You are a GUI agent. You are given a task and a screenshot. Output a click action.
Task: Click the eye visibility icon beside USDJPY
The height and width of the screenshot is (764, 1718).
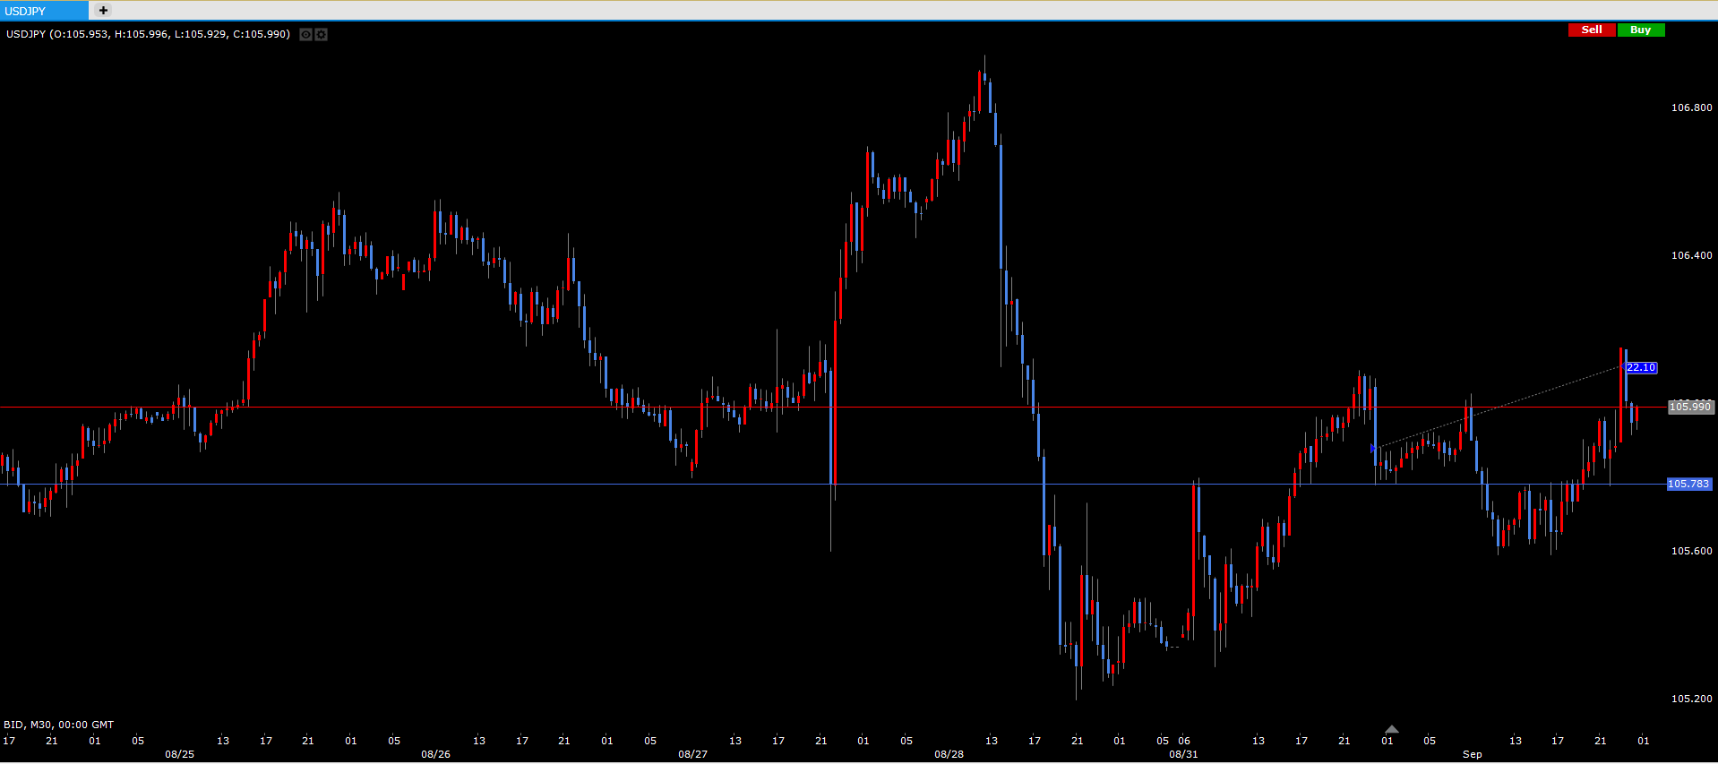tap(305, 34)
